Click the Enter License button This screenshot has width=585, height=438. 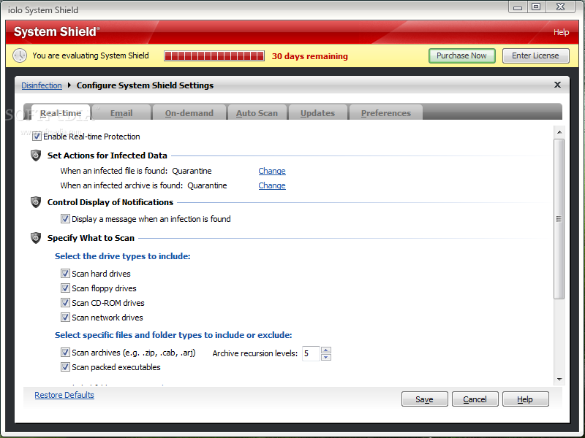pos(536,55)
